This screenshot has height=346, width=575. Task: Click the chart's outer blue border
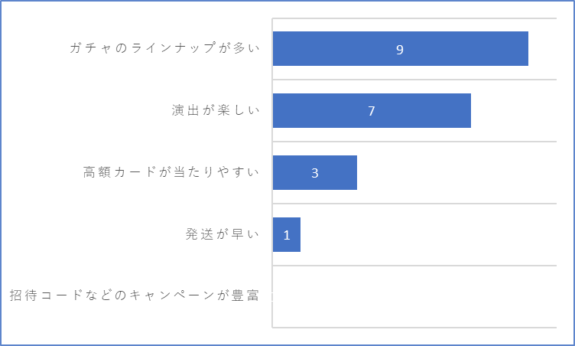(x=287, y=1)
